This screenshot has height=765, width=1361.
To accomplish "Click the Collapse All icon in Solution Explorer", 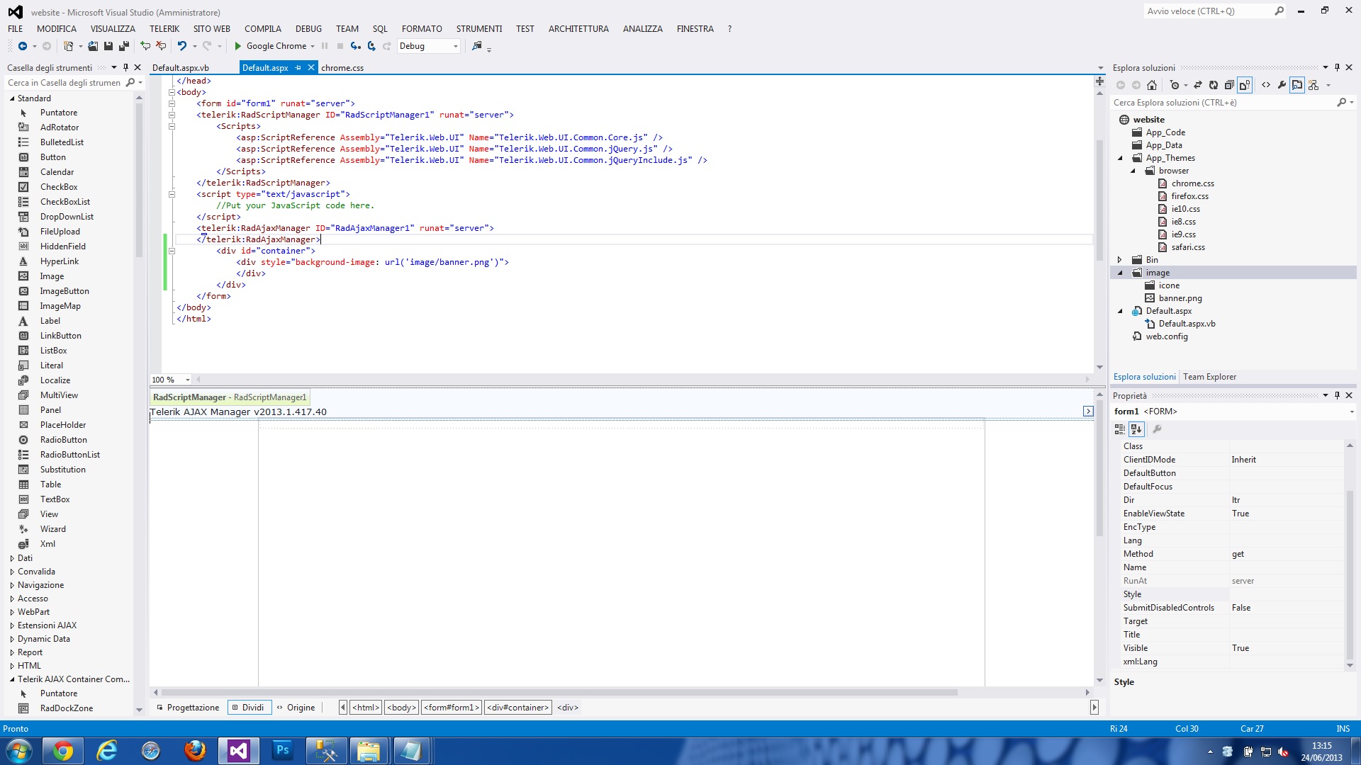I will coord(1229,85).
